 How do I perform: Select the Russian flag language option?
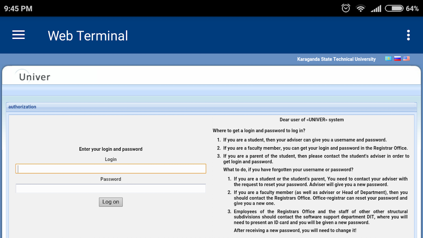[397, 58]
